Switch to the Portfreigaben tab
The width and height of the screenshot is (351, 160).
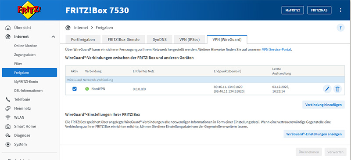tap(83, 40)
